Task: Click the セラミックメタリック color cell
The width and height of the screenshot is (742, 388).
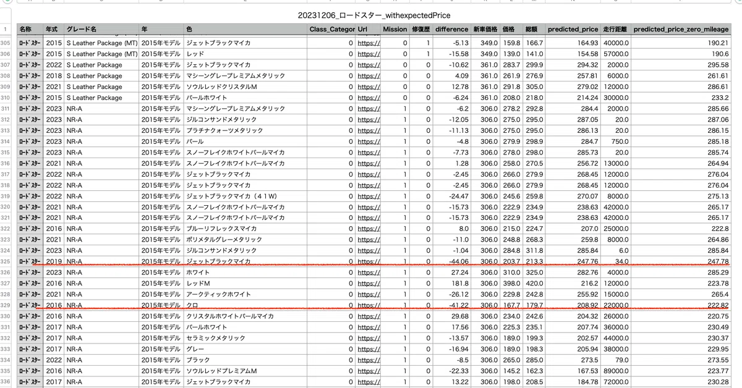Action: 245,338
